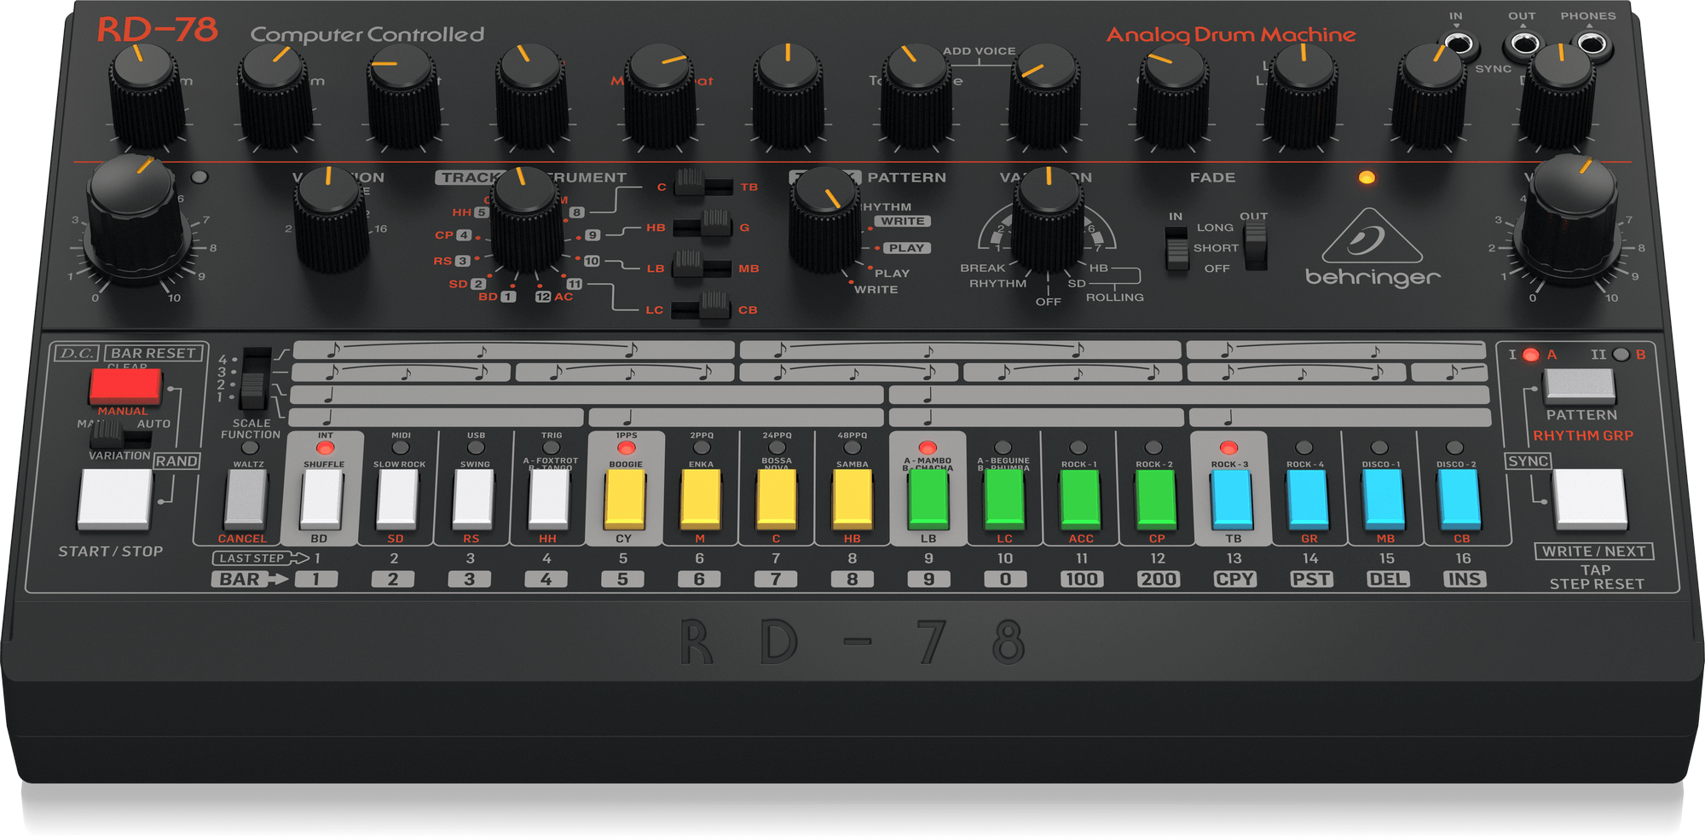Viewport: 1705px width, 838px height.
Task: Click the CPY label under step 13
Action: point(1234,579)
